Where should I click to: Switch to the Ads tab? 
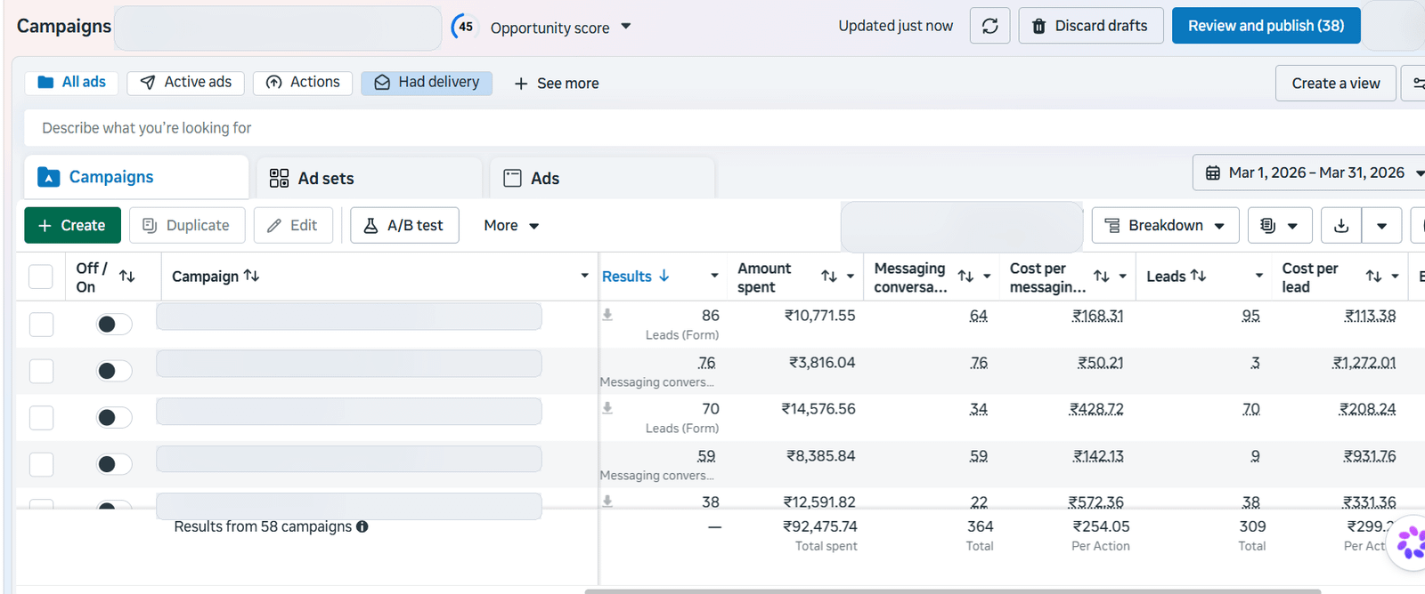[602, 179]
